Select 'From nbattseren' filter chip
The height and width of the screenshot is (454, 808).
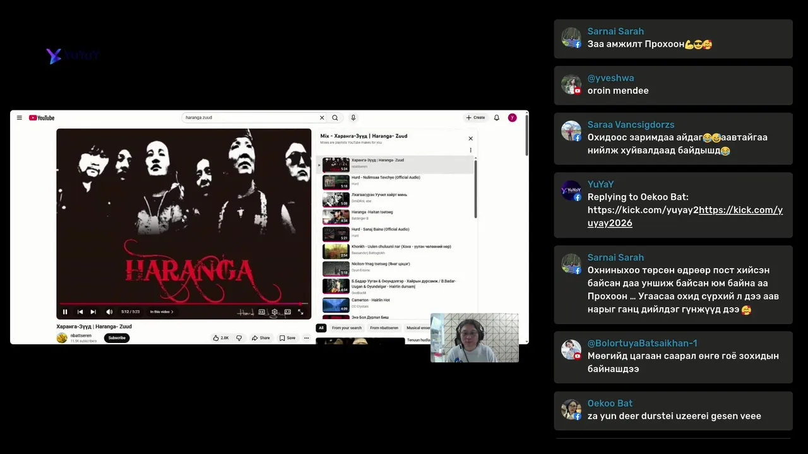(384, 328)
